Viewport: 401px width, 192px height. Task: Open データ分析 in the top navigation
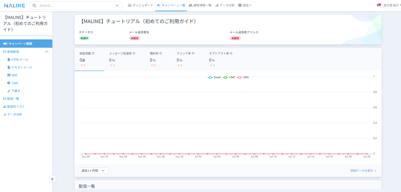coord(225,5)
